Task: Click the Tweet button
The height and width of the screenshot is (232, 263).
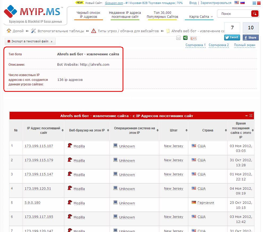Action: coord(232,38)
